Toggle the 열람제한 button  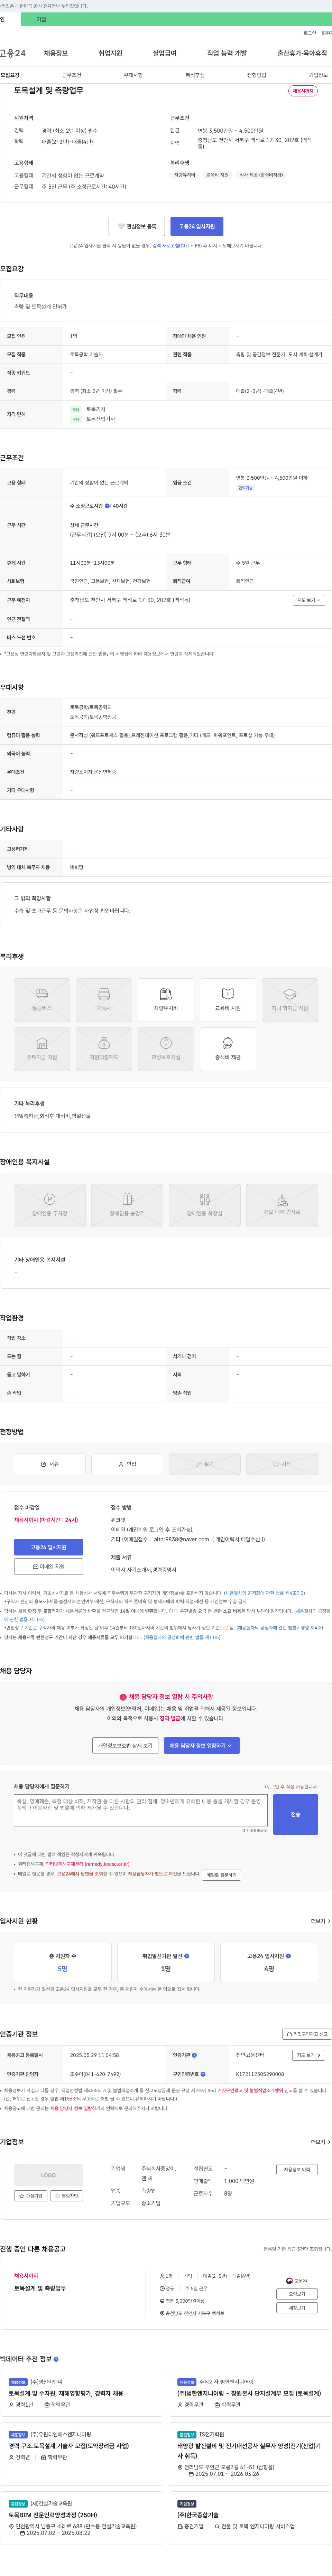tap(67, 2195)
